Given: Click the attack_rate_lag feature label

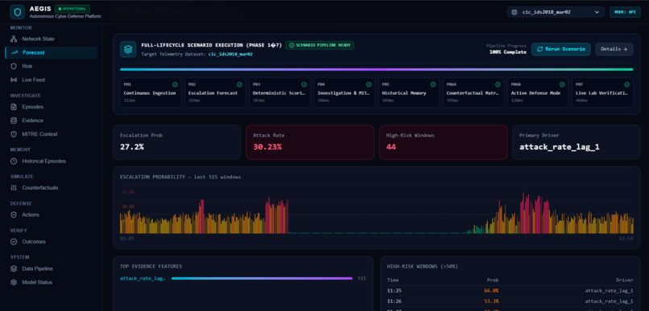Looking at the screenshot, I should pos(143,278).
